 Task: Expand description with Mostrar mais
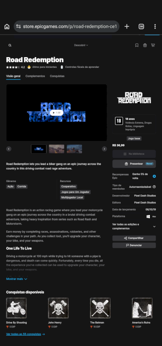[x=17, y=279]
